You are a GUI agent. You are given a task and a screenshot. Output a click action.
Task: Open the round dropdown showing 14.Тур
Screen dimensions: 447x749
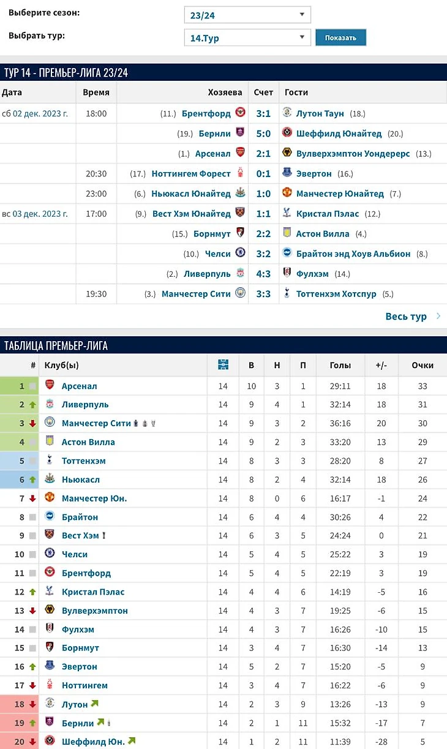click(x=247, y=37)
